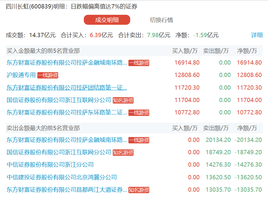The width and height of the screenshot is (268, 198).
Task: Open 国信证券浙江互联网分公司 in the buy list
Action: click(x=59, y=100)
